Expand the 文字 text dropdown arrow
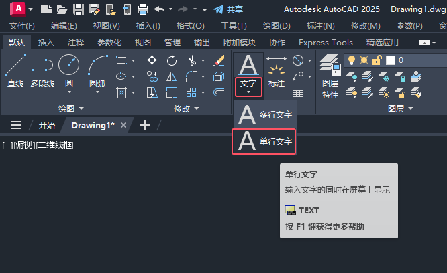Screen dimensions: 447x273 click(x=248, y=92)
